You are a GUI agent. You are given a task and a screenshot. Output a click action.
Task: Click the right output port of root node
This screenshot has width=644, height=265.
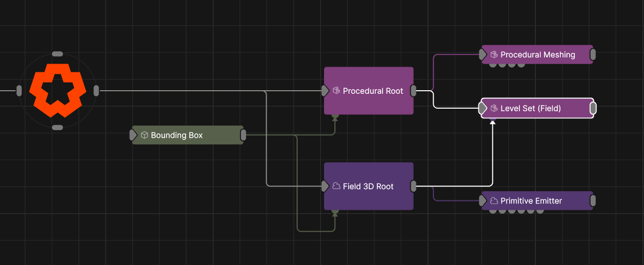click(96, 91)
